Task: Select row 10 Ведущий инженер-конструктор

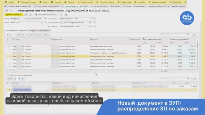Action: pyautogui.click(x=101, y=46)
